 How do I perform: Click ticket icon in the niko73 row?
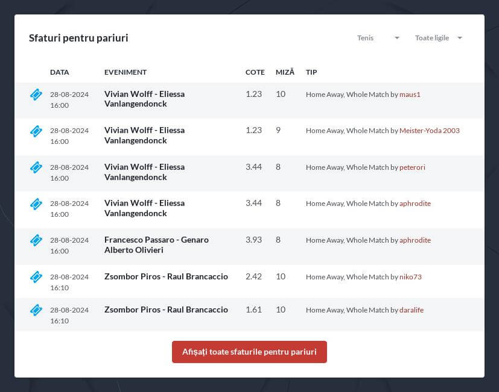(x=36, y=276)
